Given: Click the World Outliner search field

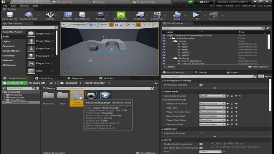Looking at the screenshot, I should (213, 28).
